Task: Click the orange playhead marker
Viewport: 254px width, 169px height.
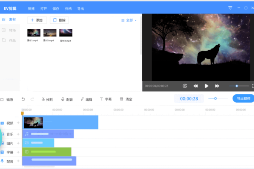Action: pos(22,113)
